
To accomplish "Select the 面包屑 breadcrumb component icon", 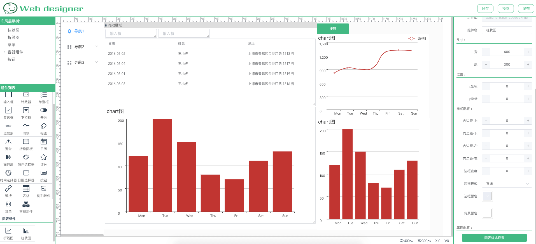I will click(x=8, y=157).
